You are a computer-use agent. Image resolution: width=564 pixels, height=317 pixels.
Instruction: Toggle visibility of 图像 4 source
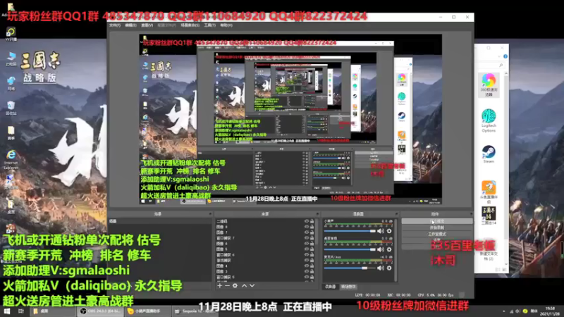pos(307,266)
